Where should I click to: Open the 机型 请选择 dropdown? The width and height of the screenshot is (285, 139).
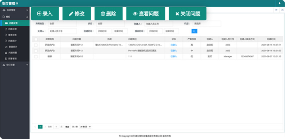(207, 24)
